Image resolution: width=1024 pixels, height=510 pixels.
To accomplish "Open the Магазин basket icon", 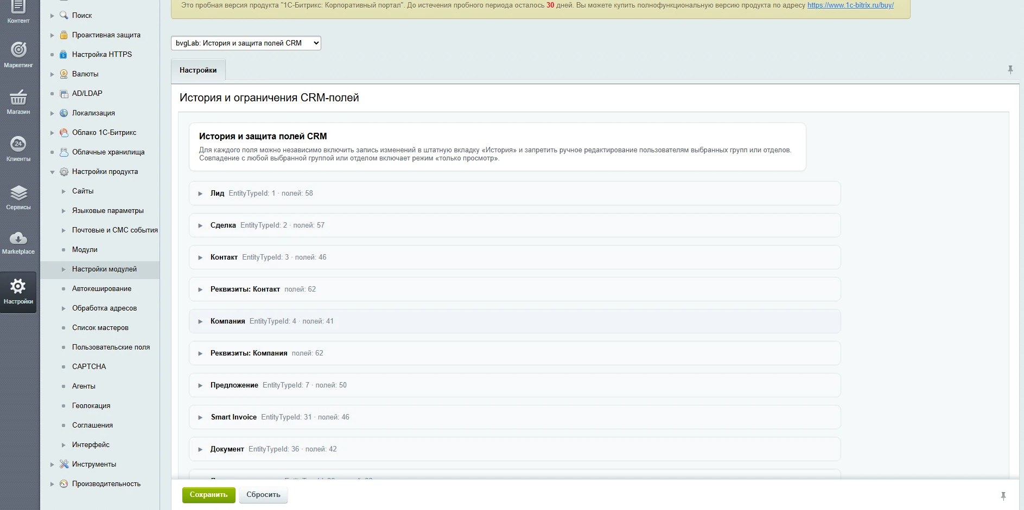I will [x=18, y=98].
